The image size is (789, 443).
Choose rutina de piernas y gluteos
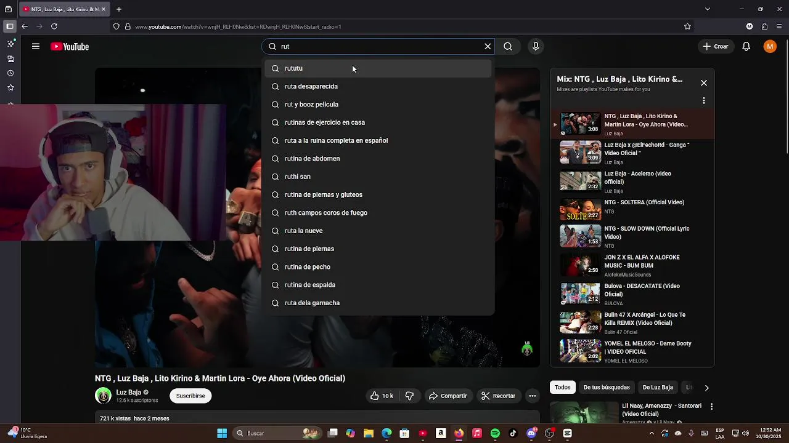[x=378, y=195]
